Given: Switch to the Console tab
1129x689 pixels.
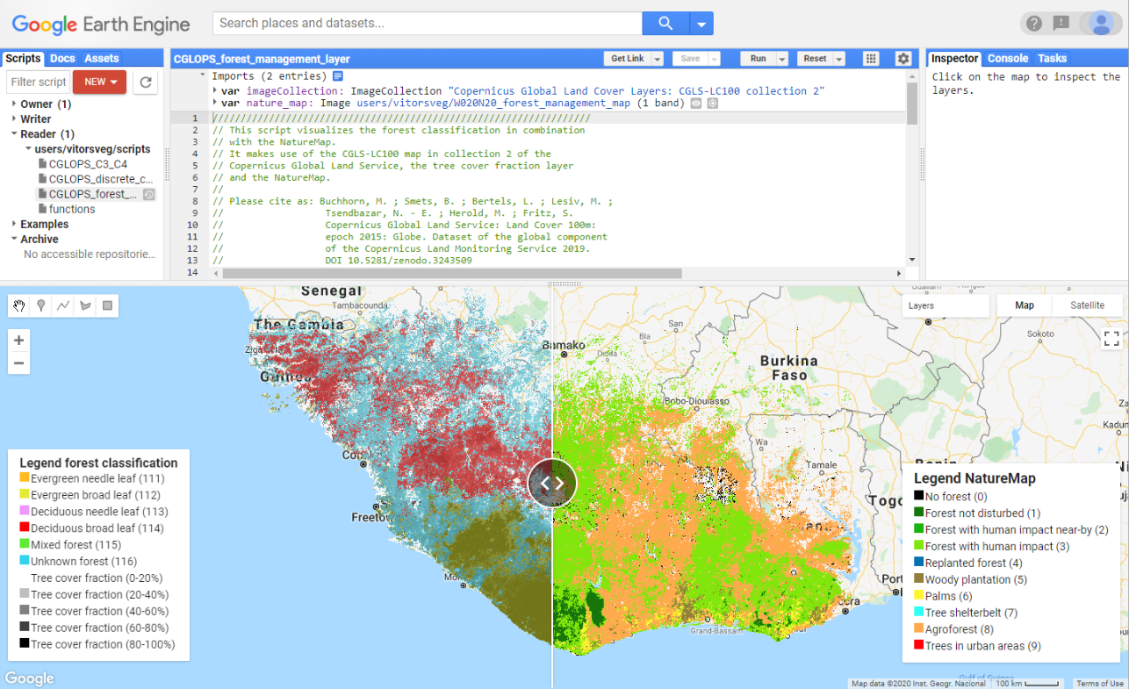Looking at the screenshot, I should tap(1007, 59).
